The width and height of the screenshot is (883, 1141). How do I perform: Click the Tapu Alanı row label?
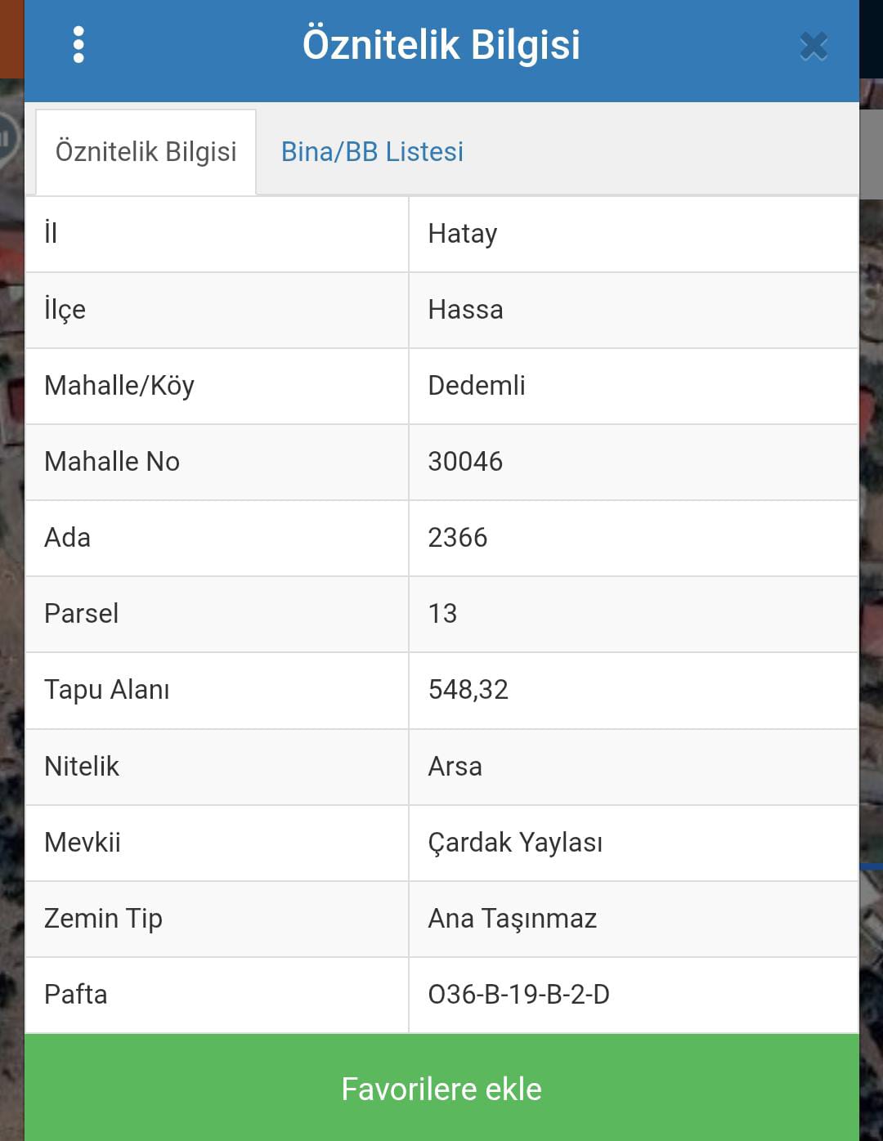[x=107, y=690]
